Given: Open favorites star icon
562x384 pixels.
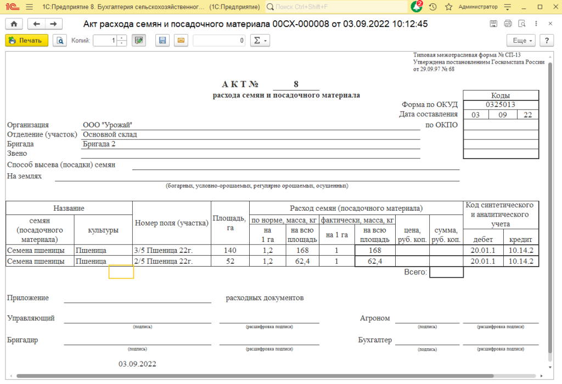Looking at the screenshot, I should pos(448,7).
